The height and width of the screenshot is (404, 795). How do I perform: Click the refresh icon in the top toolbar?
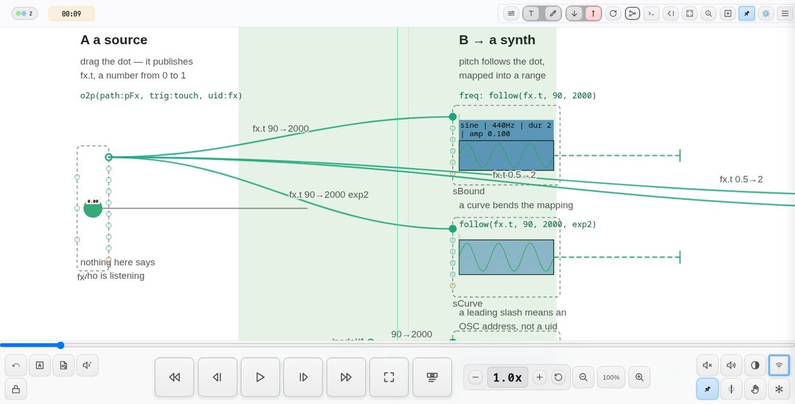(613, 14)
